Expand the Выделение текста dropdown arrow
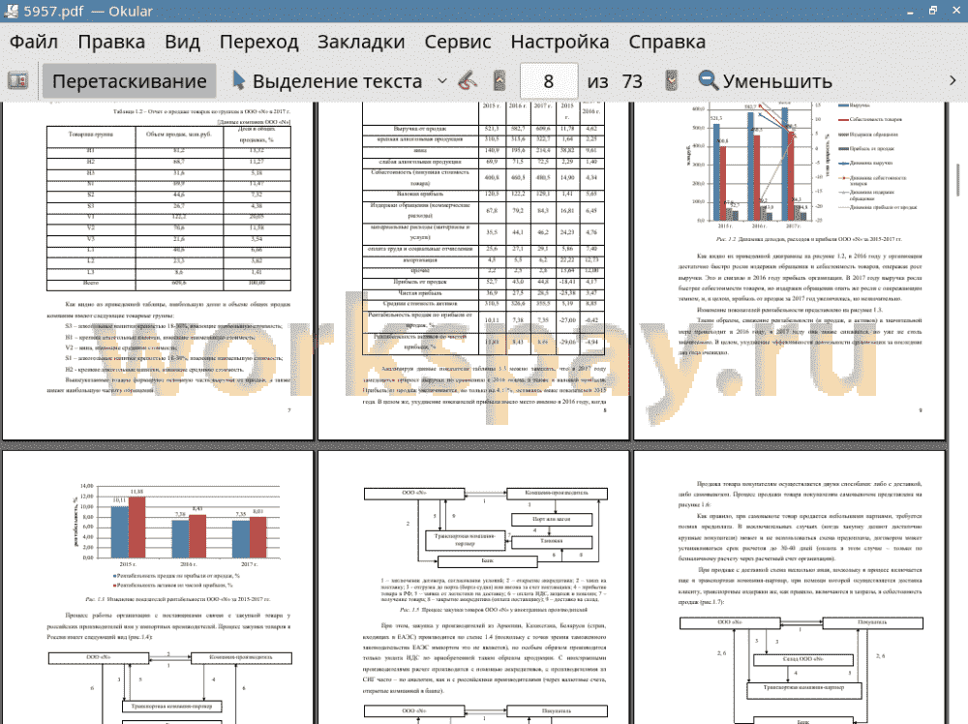968x724 pixels. pos(442,81)
